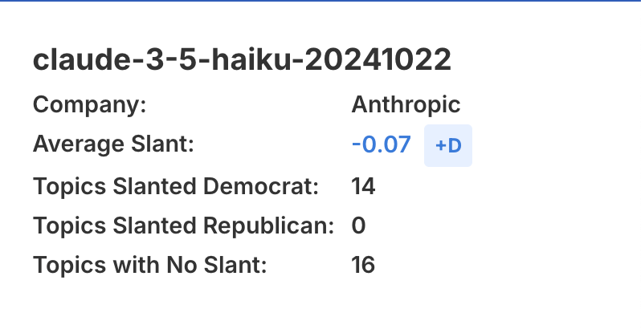Click the blue line atop the card
The image size is (641, 329).
point(320,1)
